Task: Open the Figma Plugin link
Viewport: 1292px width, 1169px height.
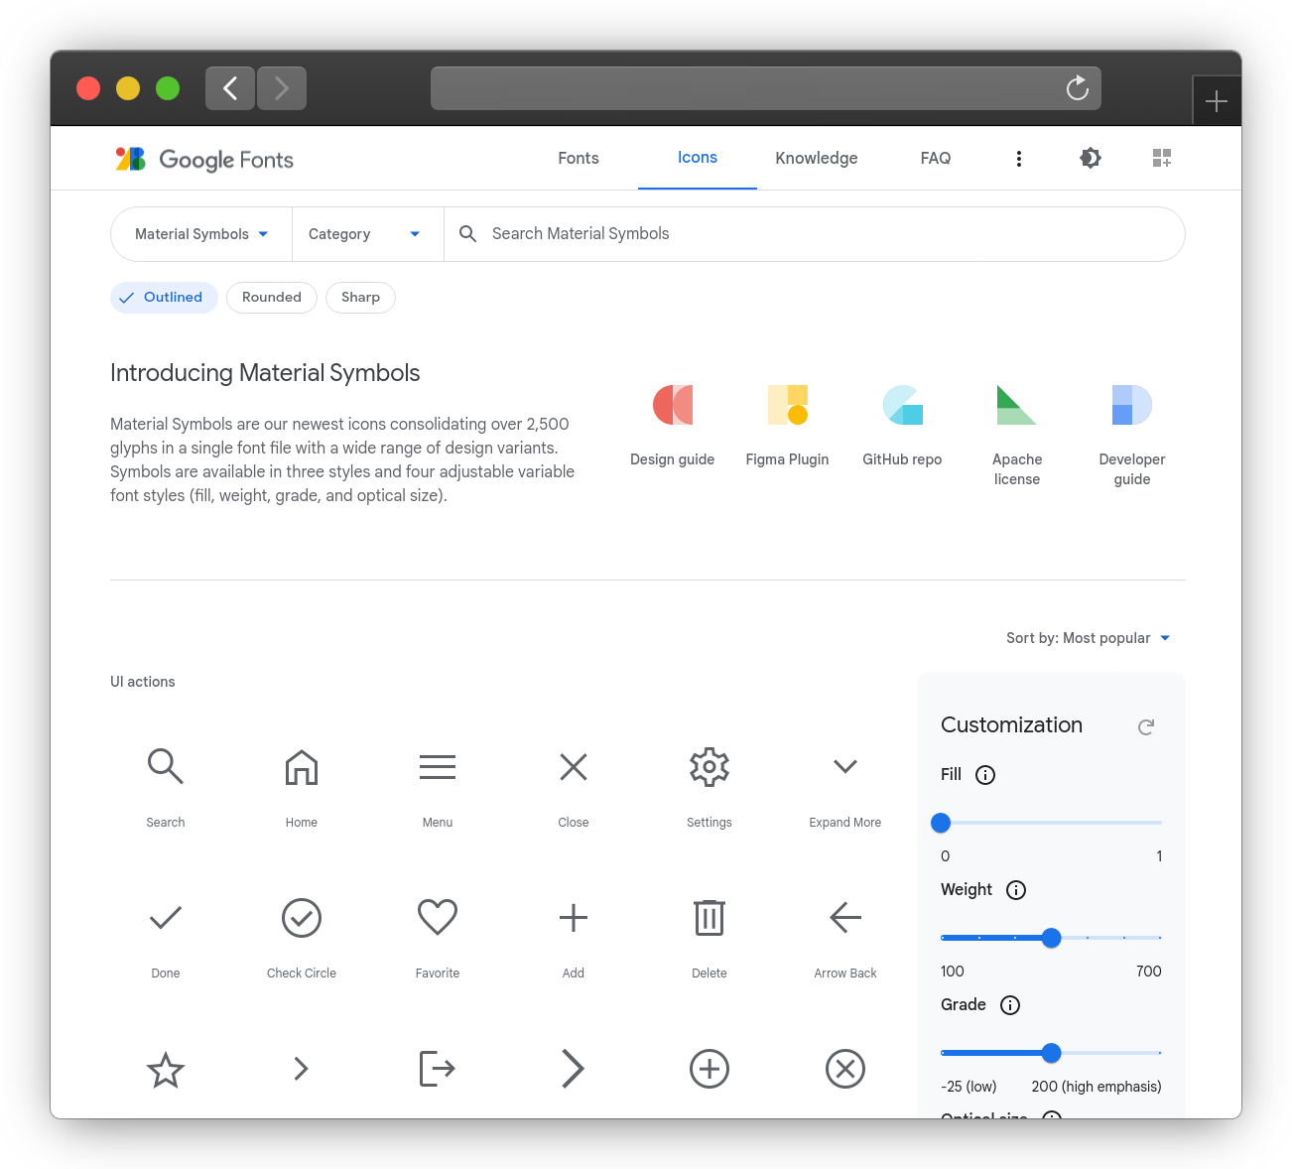Action: pos(788,425)
